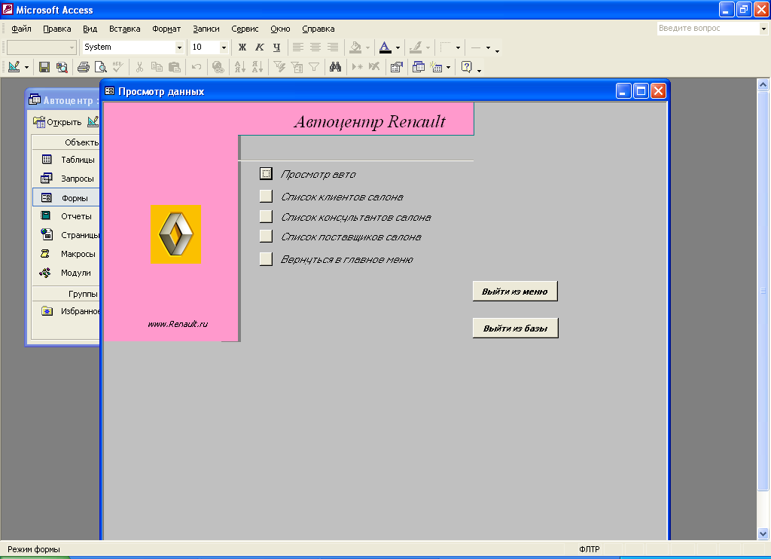This screenshot has width=771, height=559.
Task: Click the File Search icon next to Save
Action: (x=62, y=67)
